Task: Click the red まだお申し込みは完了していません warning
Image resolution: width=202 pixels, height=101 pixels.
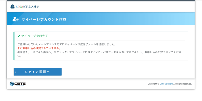Action: click(x=39, y=48)
